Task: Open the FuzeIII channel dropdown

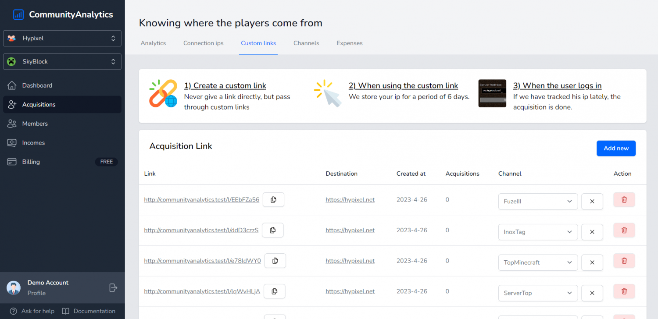Action: coord(538,202)
